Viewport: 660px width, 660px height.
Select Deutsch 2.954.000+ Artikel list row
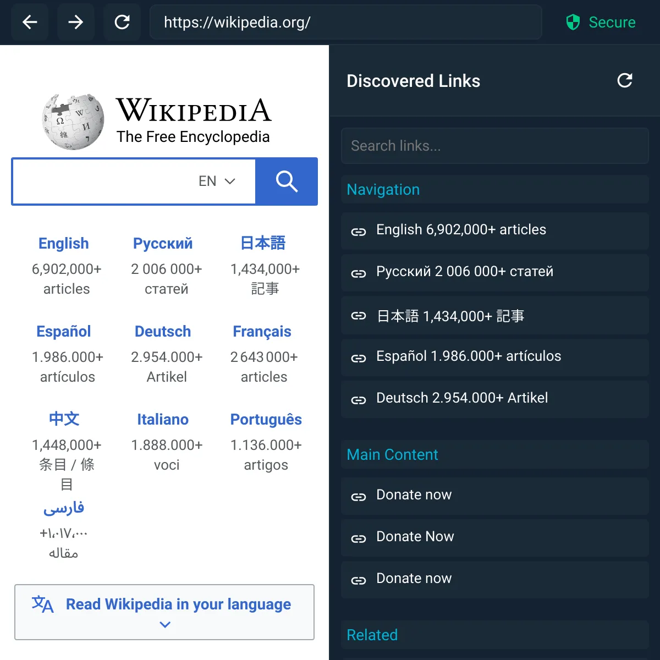coord(495,399)
